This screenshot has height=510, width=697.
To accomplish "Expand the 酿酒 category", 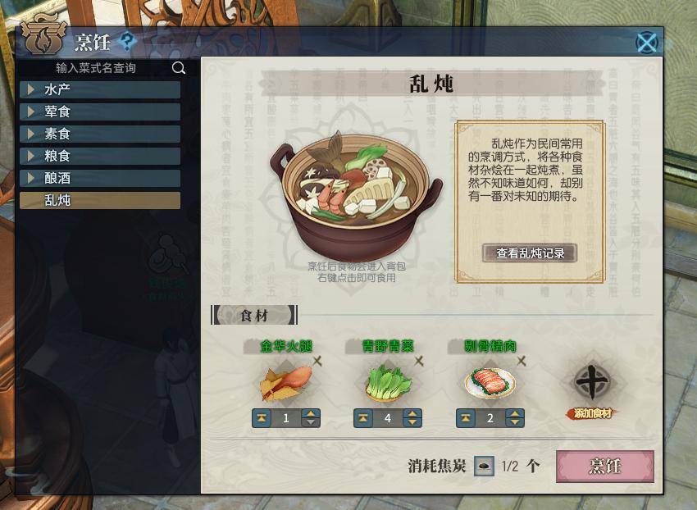I will click(100, 178).
